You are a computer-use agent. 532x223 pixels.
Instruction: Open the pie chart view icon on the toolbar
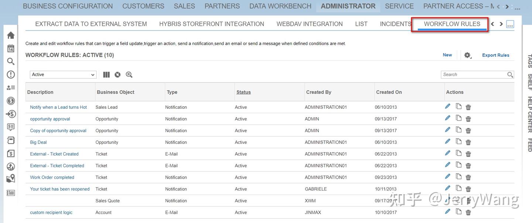(x=117, y=74)
